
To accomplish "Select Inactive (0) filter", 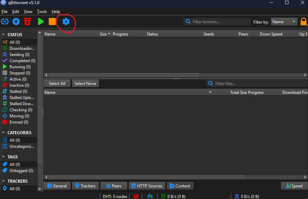I will [x=19, y=85].
